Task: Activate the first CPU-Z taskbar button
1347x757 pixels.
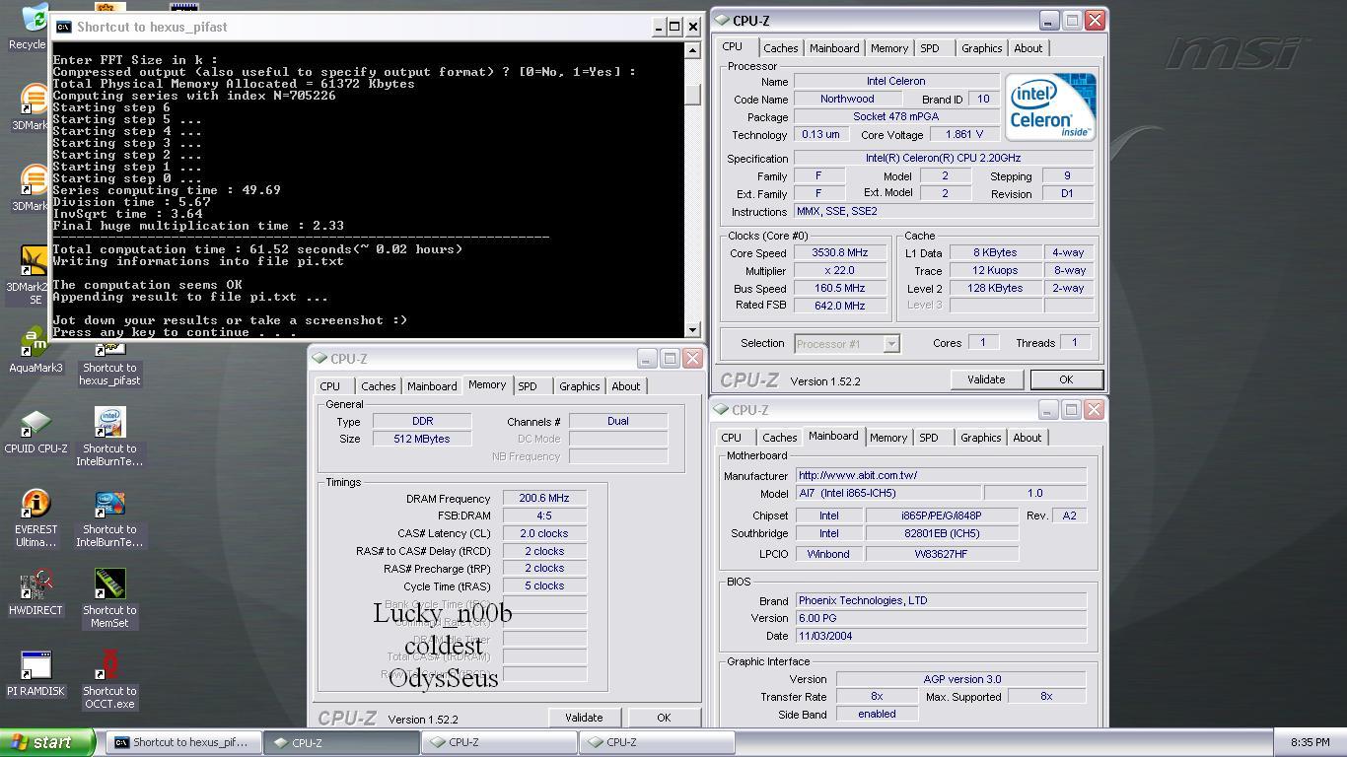Action: [341, 742]
